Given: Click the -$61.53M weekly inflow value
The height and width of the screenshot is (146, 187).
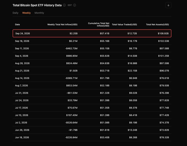Looking at the screenshot, I should pyautogui.click(x=72, y=93).
